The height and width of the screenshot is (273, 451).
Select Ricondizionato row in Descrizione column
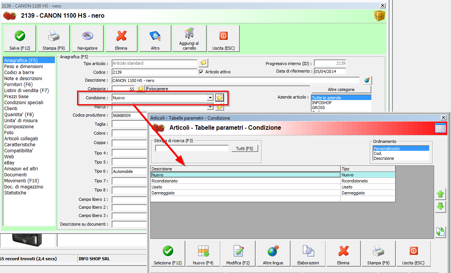point(246,181)
